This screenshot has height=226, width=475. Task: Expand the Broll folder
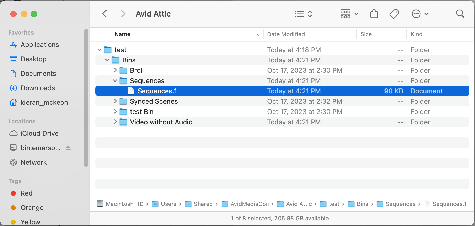tap(115, 70)
